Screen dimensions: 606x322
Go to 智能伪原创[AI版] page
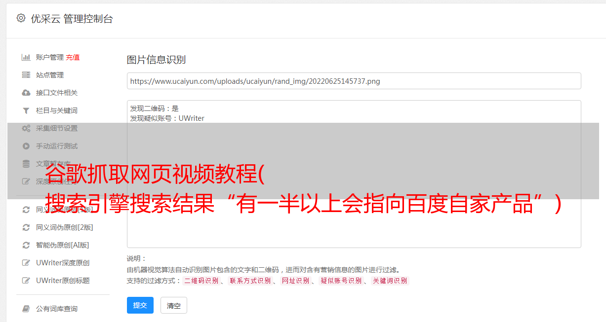coord(63,245)
